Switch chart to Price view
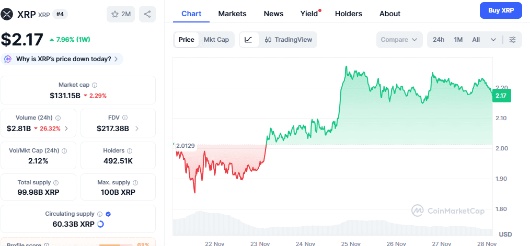Screen dimensions: 530x246 click(186, 40)
